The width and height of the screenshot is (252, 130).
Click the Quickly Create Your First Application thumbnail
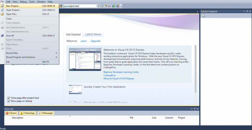(x=75, y=89)
